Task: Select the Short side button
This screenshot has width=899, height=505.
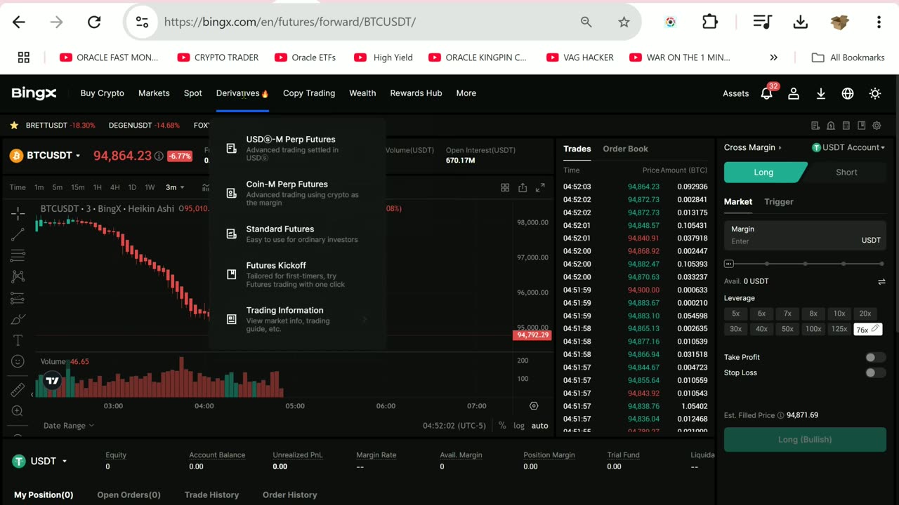Action: click(x=846, y=173)
